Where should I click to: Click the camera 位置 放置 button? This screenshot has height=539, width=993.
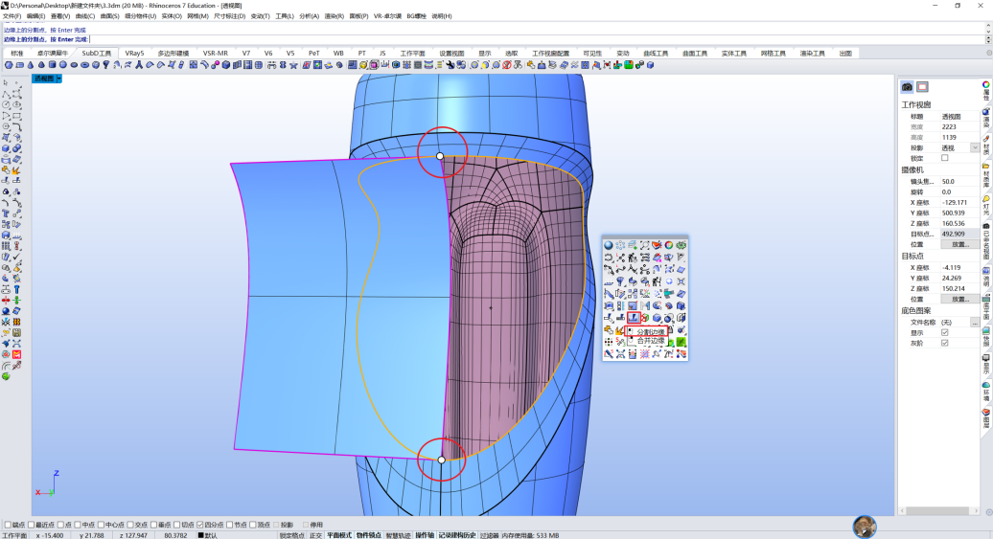tap(958, 244)
